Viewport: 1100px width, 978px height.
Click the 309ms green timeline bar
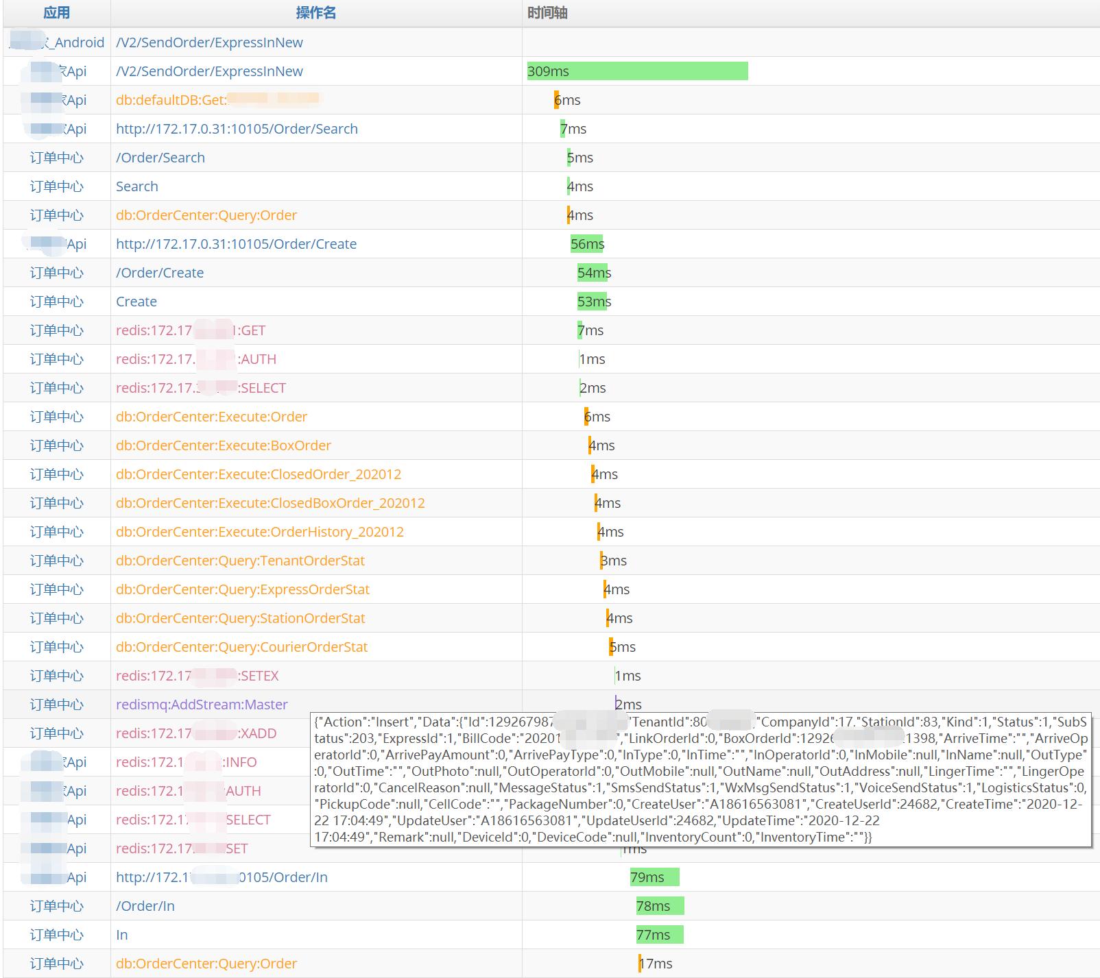pyautogui.click(x=637, y=71)
